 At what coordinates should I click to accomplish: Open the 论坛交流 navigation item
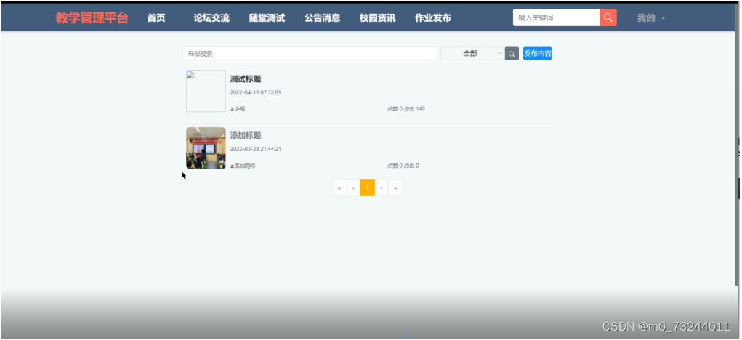(x=211, y=18)
